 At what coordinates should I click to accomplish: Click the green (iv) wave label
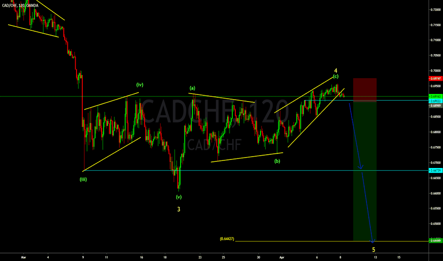(x=140, y=84)
